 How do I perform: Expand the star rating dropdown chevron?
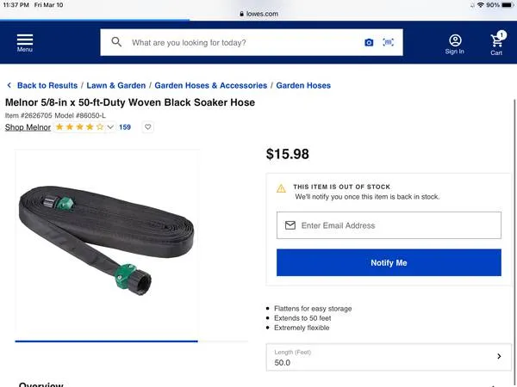[x=110, y=127]
